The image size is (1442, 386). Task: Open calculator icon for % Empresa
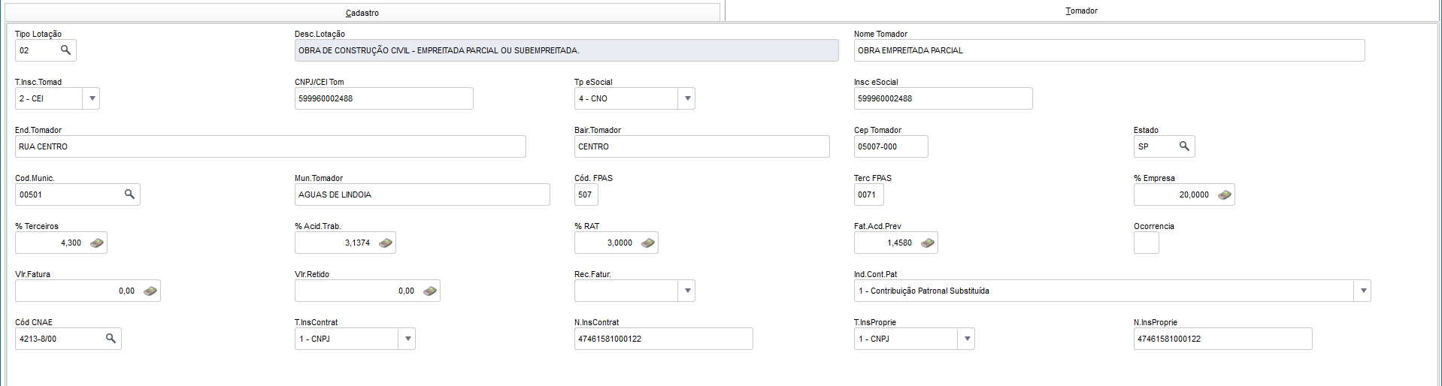click(1224, 195)
